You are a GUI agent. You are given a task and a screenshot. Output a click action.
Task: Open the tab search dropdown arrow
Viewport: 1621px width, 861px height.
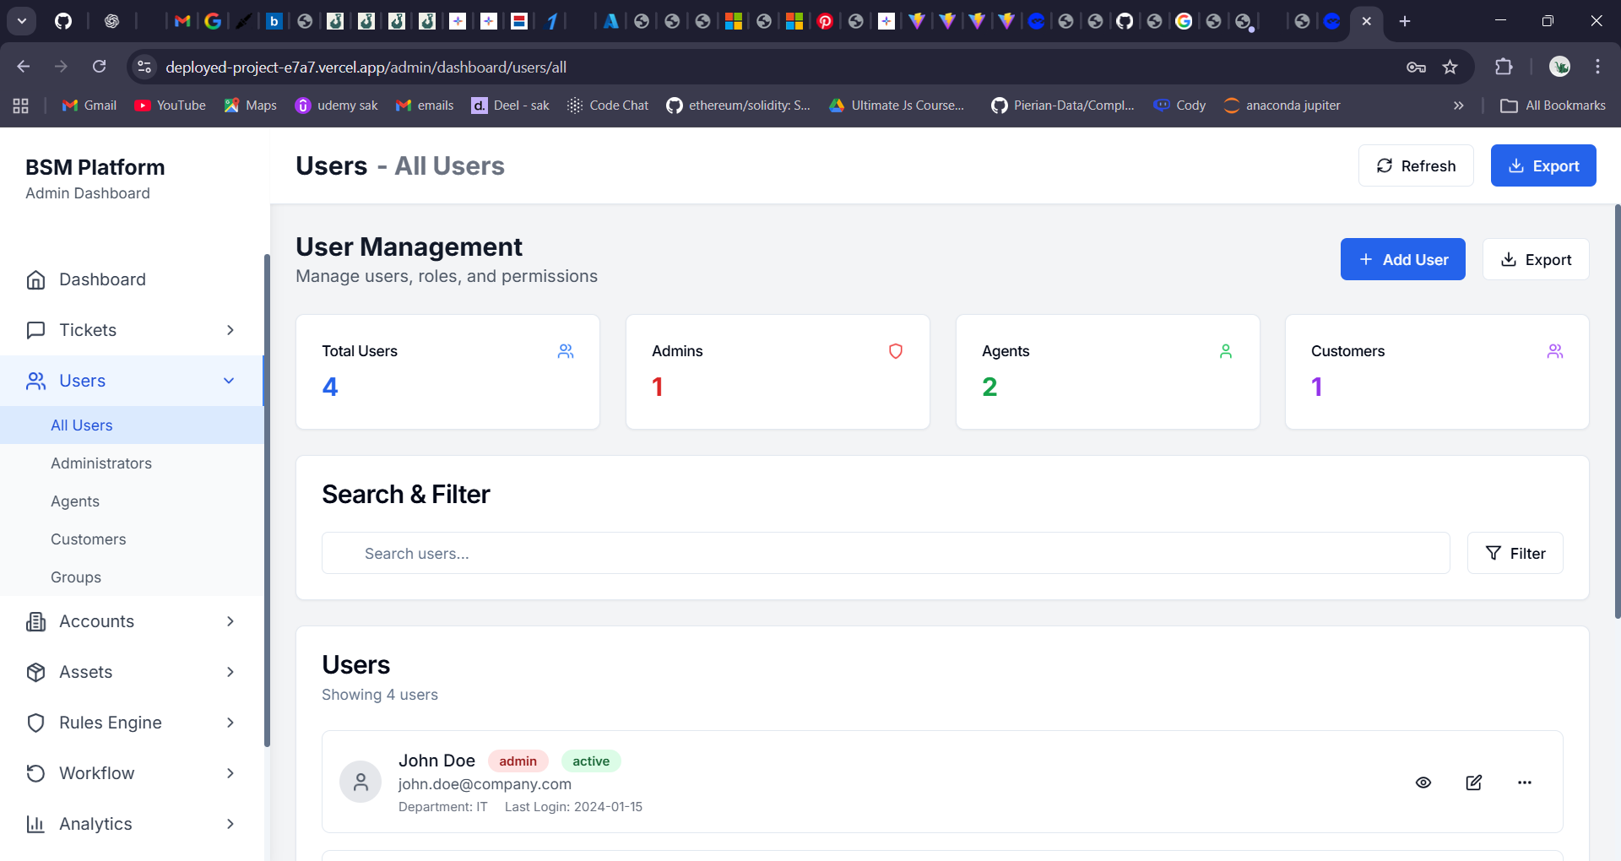pyautogui.click(x=22, y=21)
